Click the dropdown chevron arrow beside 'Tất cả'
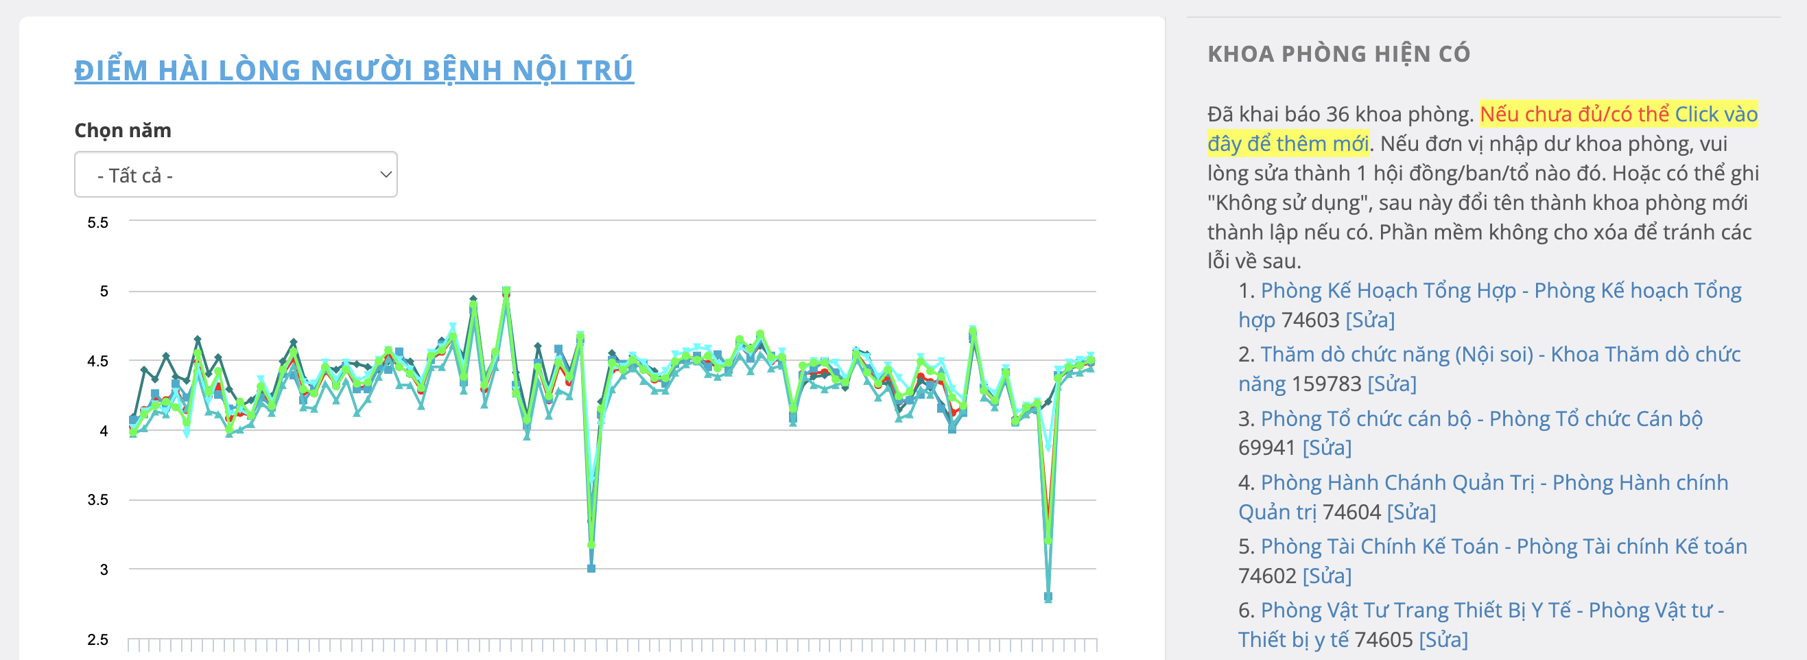 click(x=385, y=175)
